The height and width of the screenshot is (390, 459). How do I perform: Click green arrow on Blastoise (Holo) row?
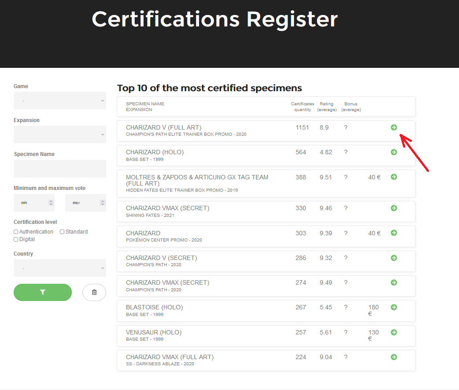394,307
